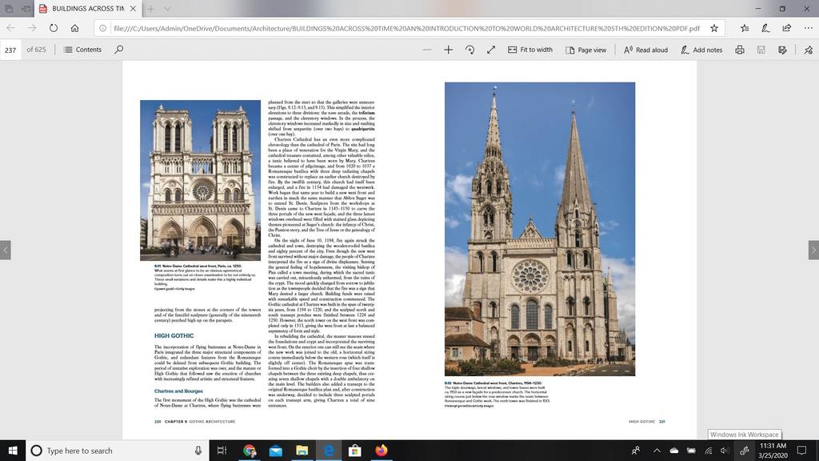This screenshot has width=819, height=461.
Task: Open Google Chrome from taskbar
Action: 250,451
